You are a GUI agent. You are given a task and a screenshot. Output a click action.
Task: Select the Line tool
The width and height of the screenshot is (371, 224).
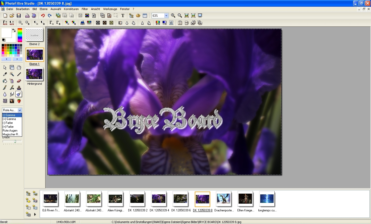click(19, 74)
